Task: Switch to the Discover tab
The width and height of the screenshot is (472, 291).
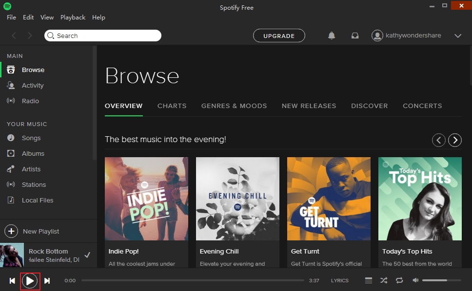Action: coord(369,106)
